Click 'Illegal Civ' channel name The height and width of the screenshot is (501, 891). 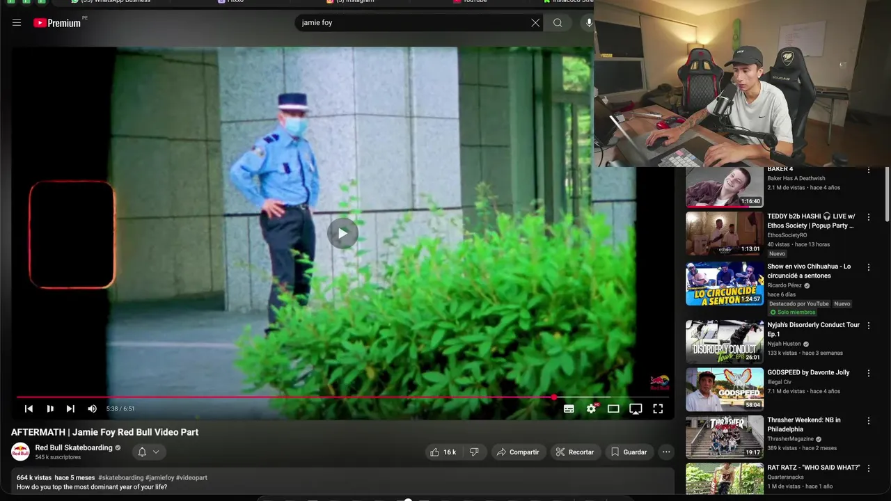pos(779,382)
